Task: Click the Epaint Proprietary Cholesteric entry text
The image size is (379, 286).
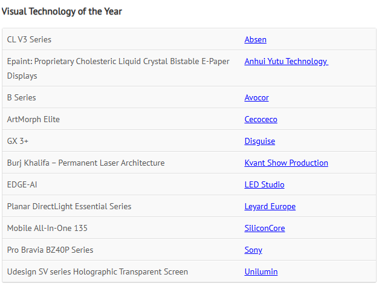Action: click(x=118, y=68)
